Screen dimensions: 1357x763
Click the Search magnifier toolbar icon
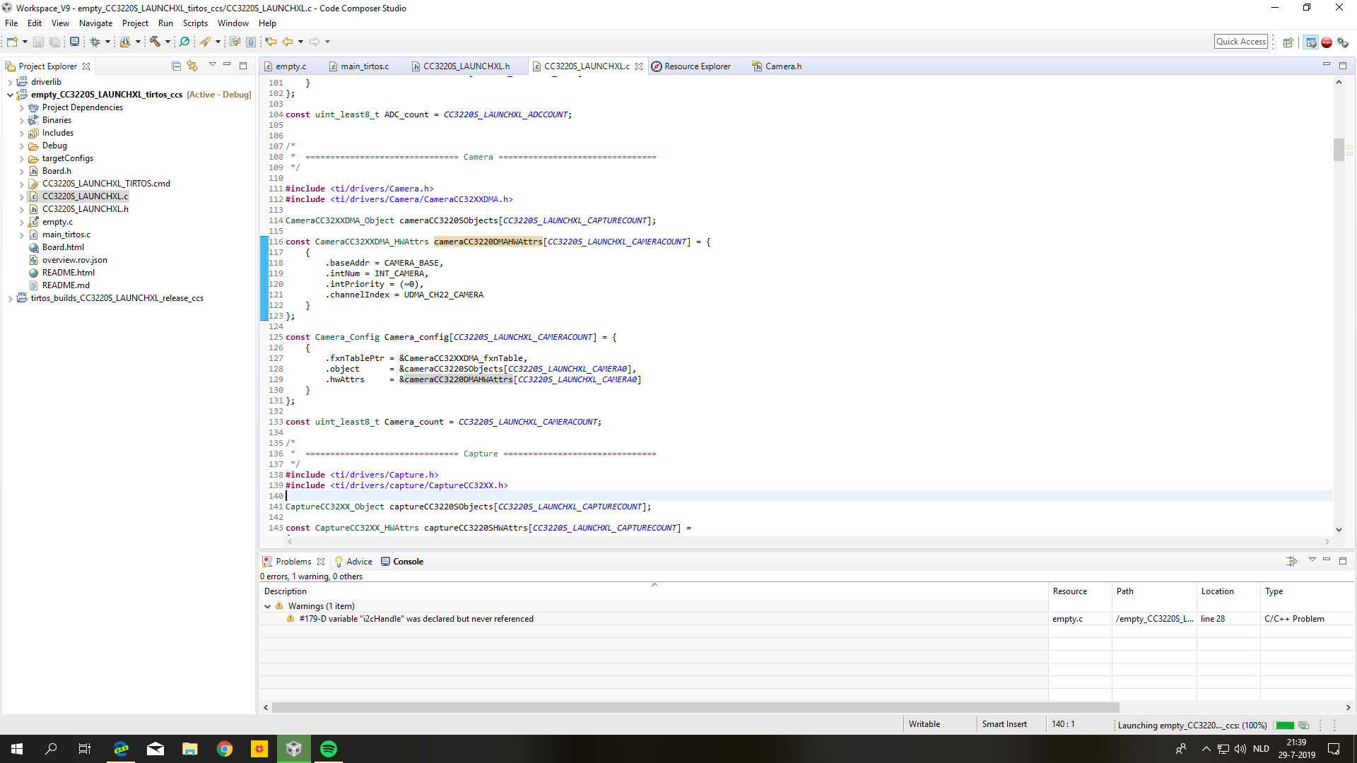pyautogui.click(x=184, y=42)
